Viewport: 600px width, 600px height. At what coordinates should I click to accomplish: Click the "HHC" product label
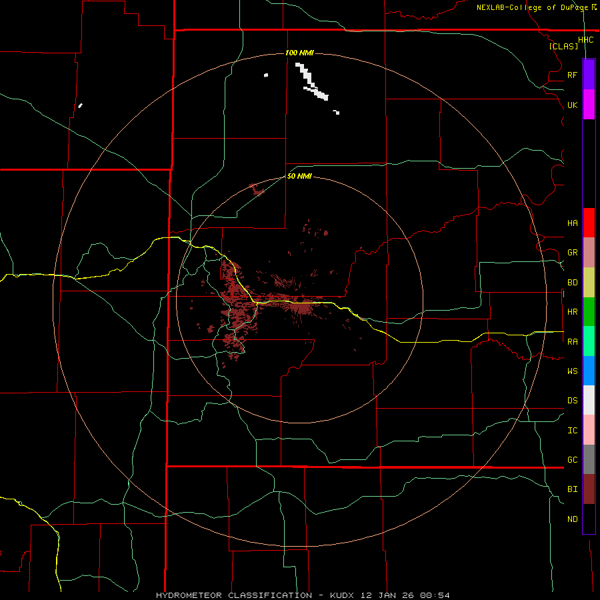point(585,40)
